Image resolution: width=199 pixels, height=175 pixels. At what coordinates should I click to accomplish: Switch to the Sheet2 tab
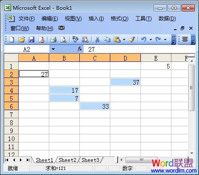tap(67, 160)
